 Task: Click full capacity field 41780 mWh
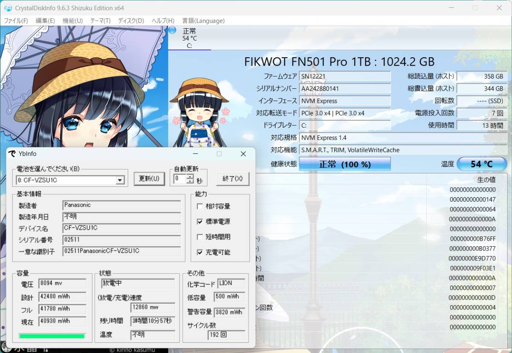62,309
